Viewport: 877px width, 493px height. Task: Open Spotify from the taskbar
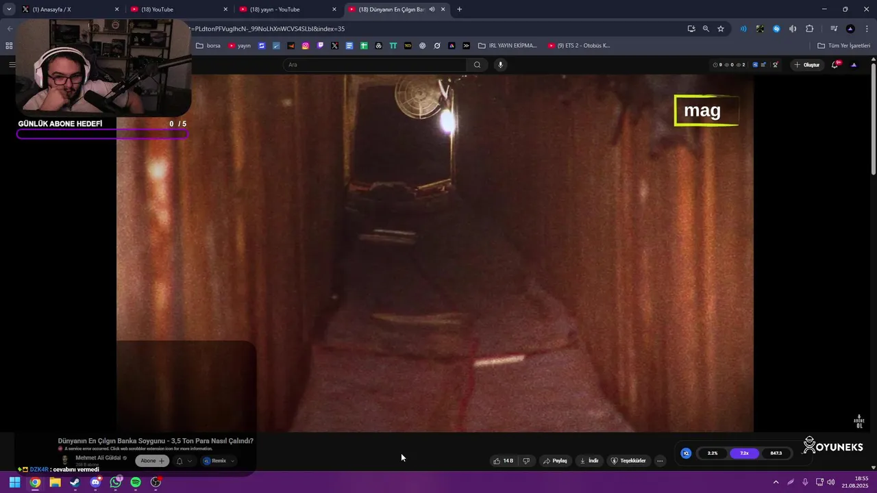point(136,482)
